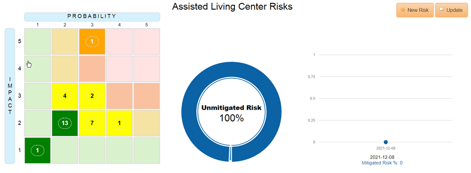Click the yellow cell at probability 4, impact 2
This screenshot has height=173, width=471.
pyautogui.click(x=120, y=123)
